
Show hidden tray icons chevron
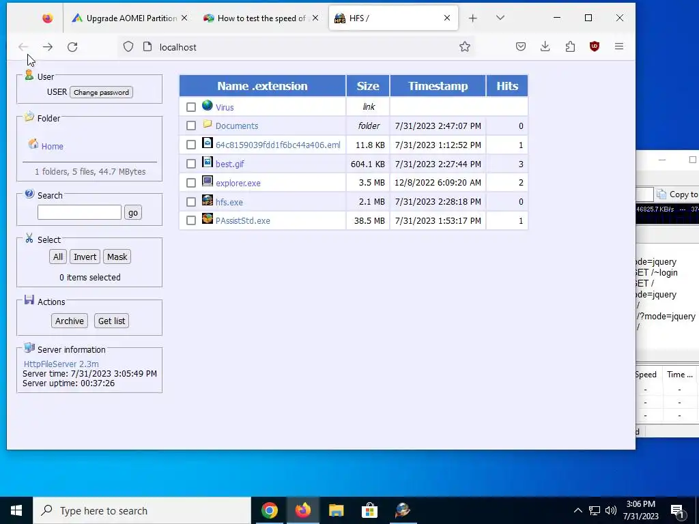577,510
